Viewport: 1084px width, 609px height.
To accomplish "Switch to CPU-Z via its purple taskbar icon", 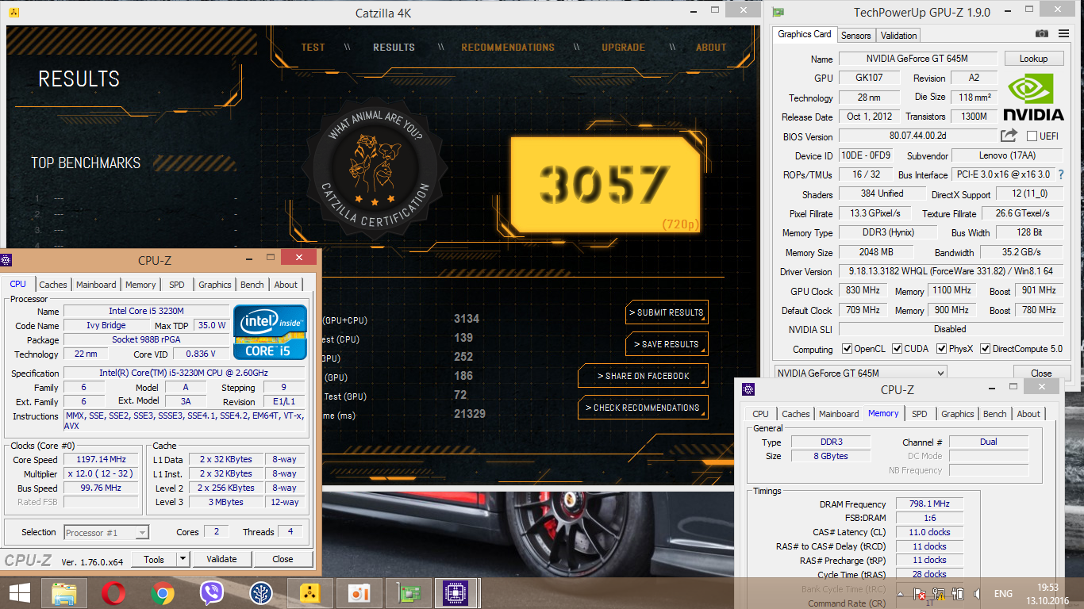I will tap(457, 592).
